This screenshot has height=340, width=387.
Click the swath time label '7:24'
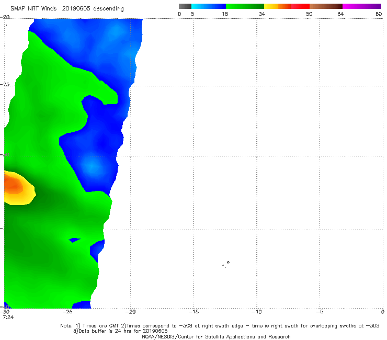point(8,318)
